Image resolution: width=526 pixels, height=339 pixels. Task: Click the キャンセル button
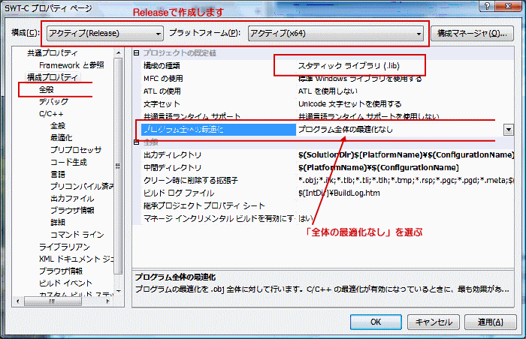[x=433, y=322]
